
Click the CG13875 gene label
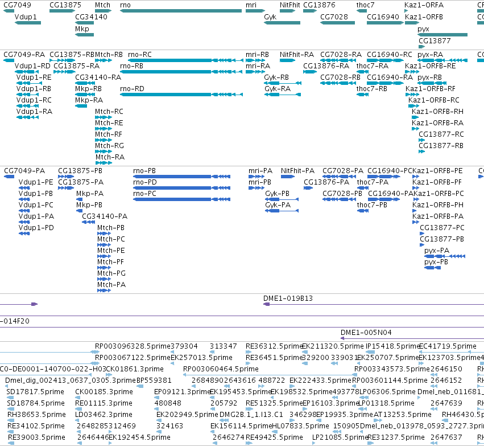(x=65, y=5)
